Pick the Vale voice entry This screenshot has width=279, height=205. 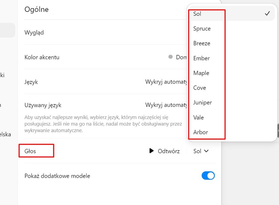199,117
